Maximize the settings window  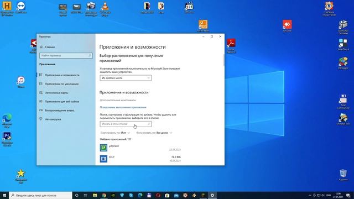[x=212, y=36]
